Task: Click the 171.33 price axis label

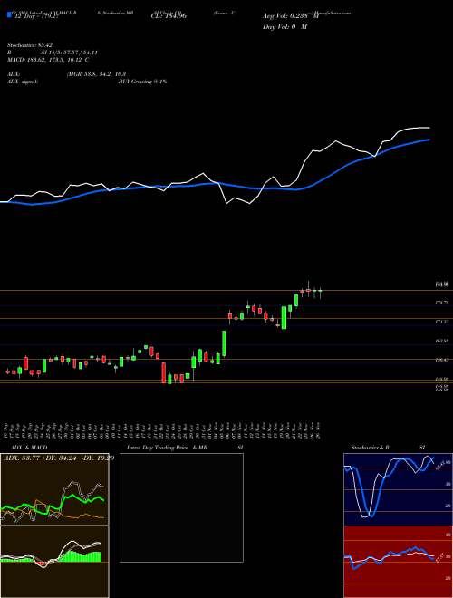Action: click(x=443, y=322)
